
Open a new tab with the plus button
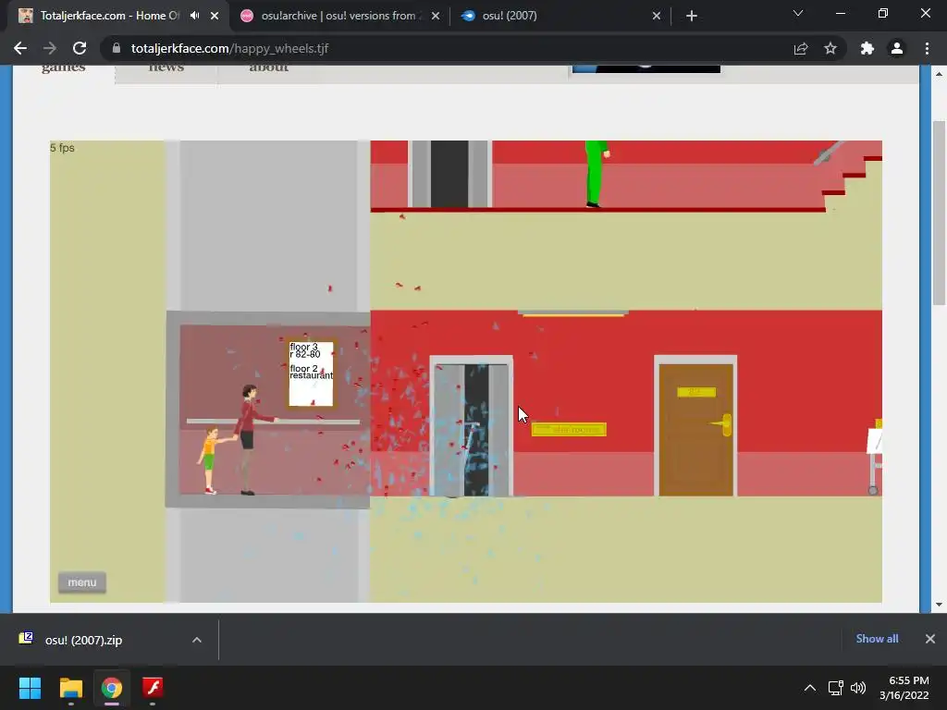[692, 16]
